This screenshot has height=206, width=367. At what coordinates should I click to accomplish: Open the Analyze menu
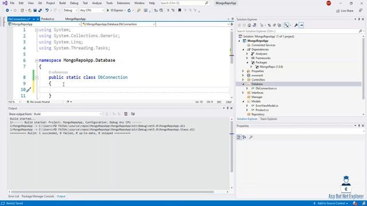(97, 3)
